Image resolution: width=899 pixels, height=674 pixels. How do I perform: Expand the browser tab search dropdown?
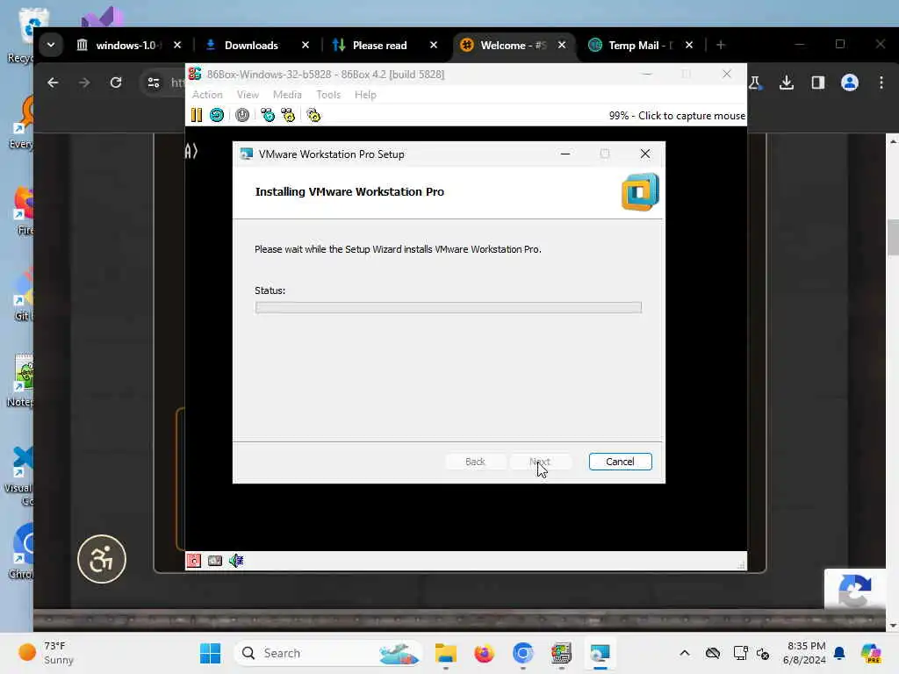[x=51, y=45]
